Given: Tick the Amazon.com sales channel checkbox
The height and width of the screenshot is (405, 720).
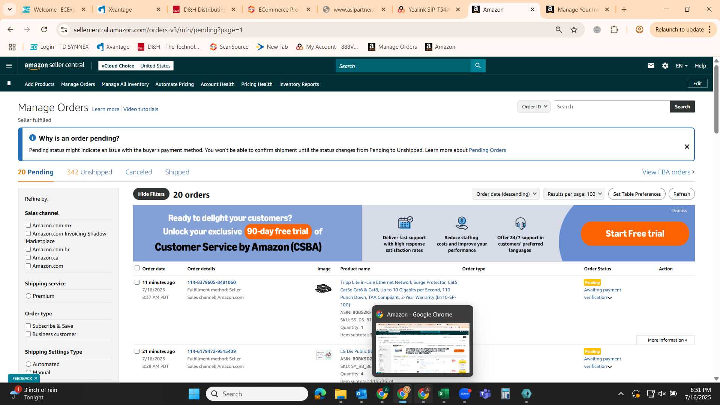Looking at the screenshot, I should click(28, 265).
